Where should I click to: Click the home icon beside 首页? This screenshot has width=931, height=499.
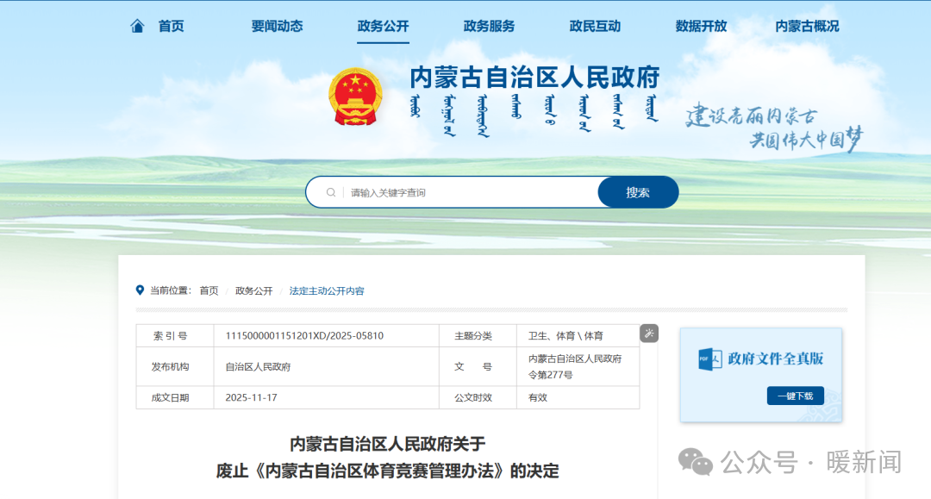click(138, 26)
